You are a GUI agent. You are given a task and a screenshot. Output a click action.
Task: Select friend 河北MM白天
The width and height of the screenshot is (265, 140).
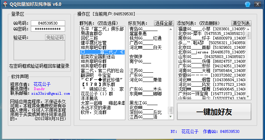click(148, 47)
